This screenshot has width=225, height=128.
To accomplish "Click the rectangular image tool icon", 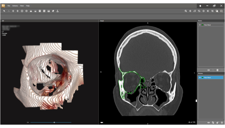I will coord(40,11).
